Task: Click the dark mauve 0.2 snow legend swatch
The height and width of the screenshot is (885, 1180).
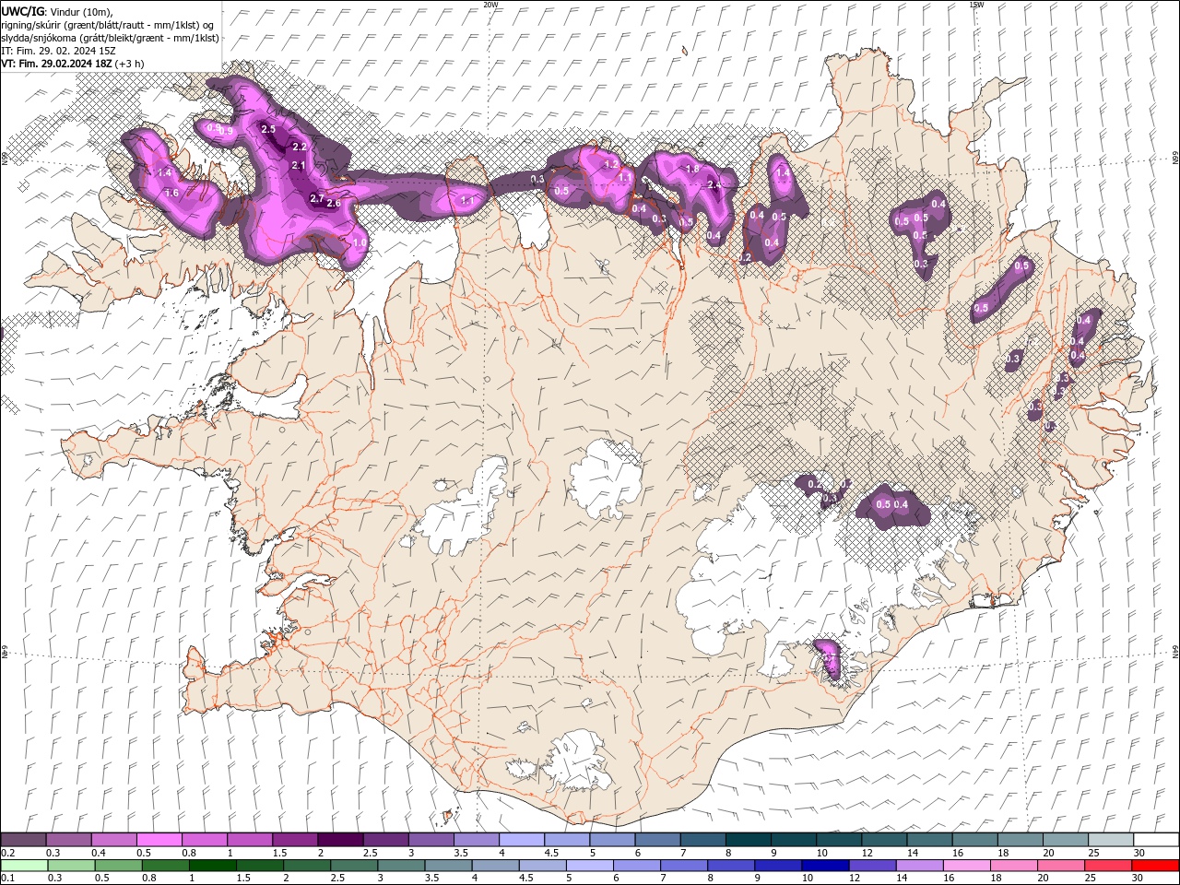Action: click(23, 840)
